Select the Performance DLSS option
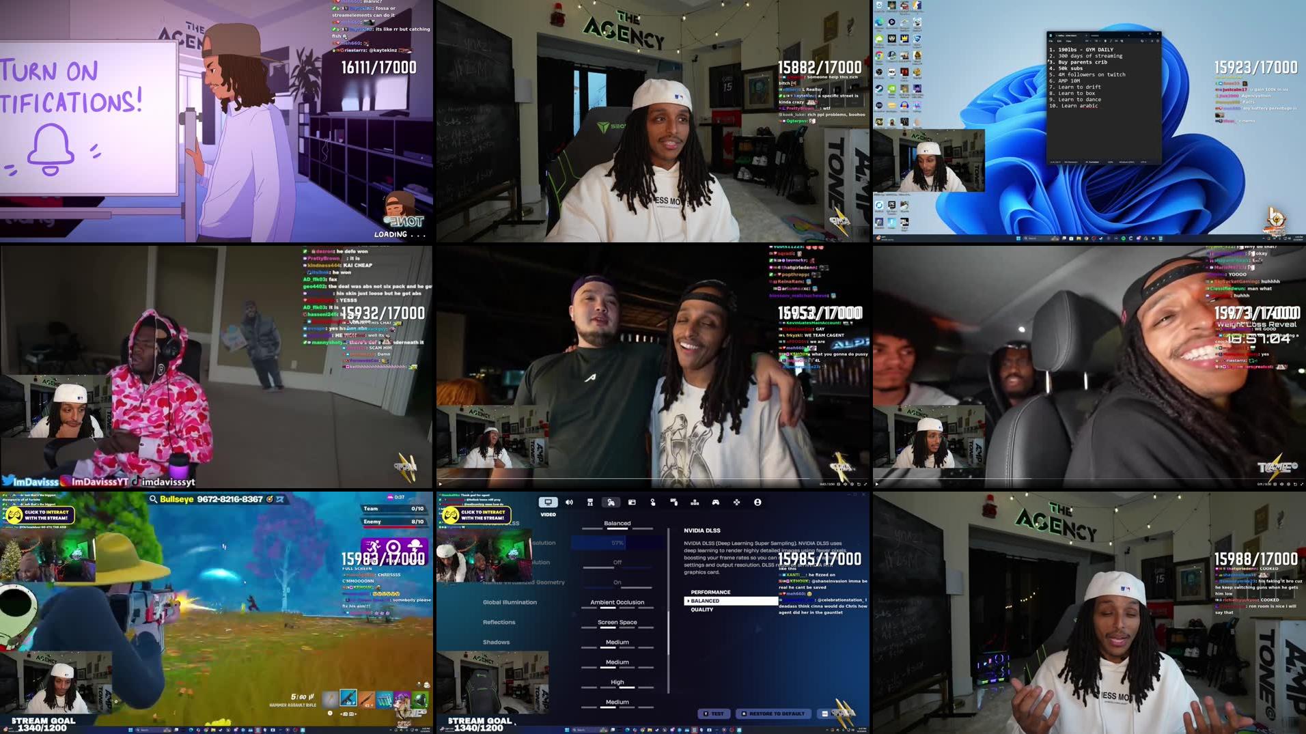The height and width of the screenshot is (734, 1306). (x=711, y=592)
